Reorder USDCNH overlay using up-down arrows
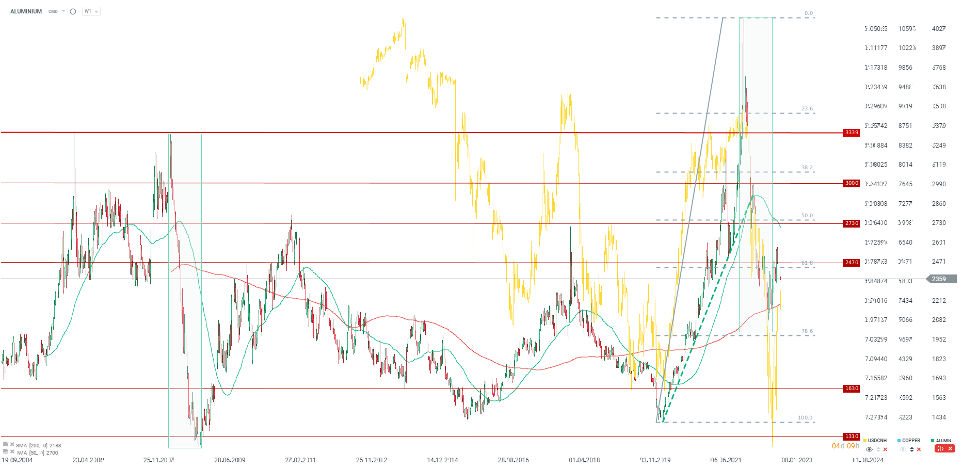 (x=878, y=449)
